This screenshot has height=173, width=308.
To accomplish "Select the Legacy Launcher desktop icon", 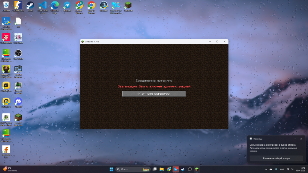I will click(18, 120).
